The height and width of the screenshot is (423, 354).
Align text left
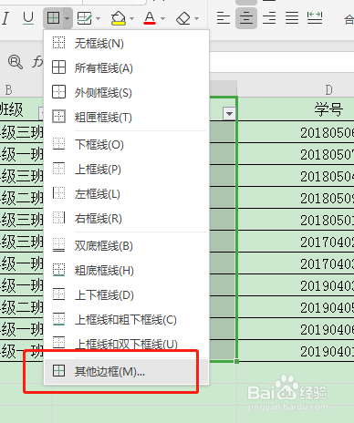coord(223,18)
